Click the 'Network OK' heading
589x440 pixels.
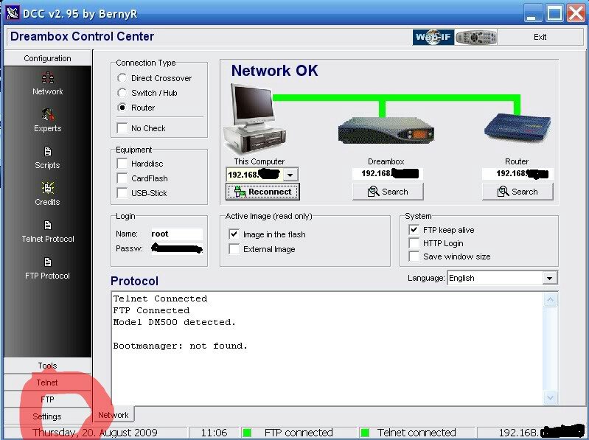pyautogui.click(x=274, y=71)
